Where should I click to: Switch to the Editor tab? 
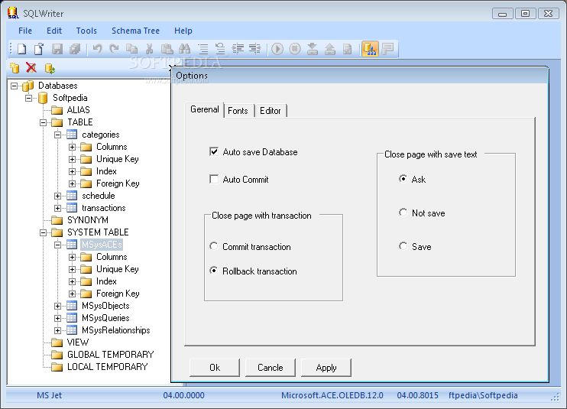[270, 111]
